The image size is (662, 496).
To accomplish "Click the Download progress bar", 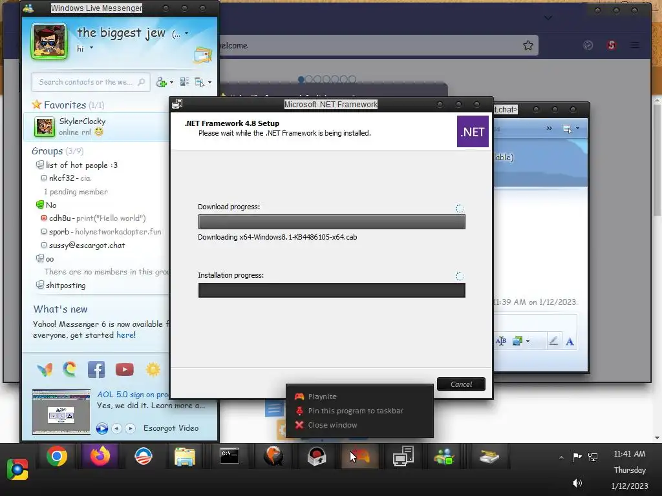I will [x=332, y=222].
